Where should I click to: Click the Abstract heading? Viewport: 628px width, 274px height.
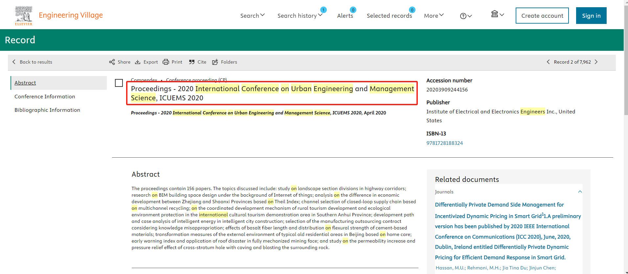click(146, 174)
